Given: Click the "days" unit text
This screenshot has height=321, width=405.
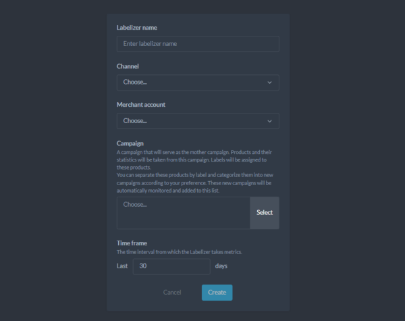Looking at the screenshot, I should click(221, 266).
